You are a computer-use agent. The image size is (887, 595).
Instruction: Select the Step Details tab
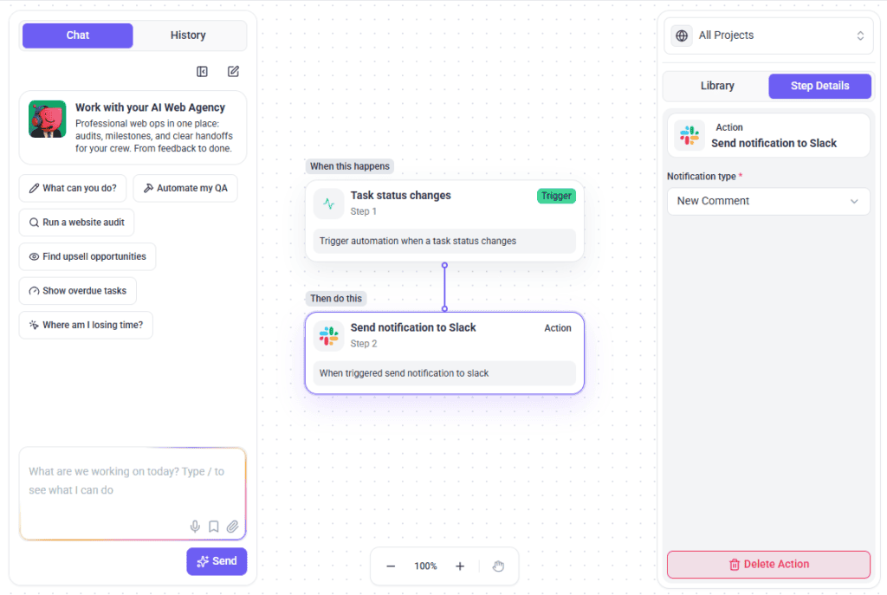click(819, 86)
